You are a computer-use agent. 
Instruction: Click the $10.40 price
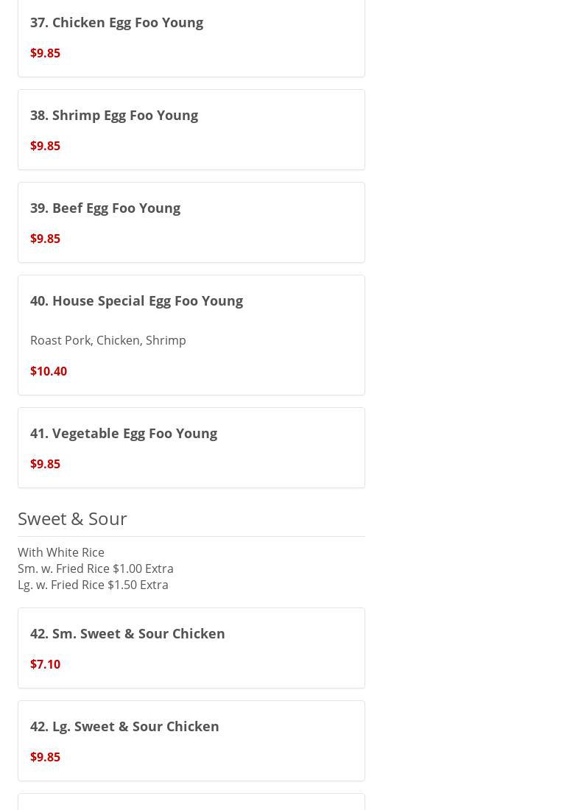click(x=49, y=371)
